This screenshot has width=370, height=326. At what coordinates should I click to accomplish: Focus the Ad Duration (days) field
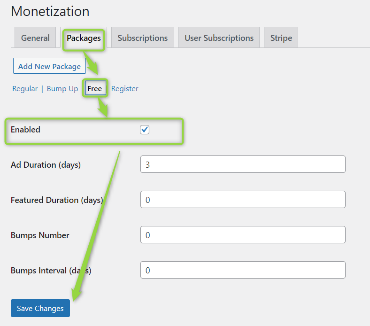point(243,164)
